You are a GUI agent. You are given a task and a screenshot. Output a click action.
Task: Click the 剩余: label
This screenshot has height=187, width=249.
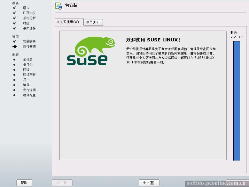point(234,33)
